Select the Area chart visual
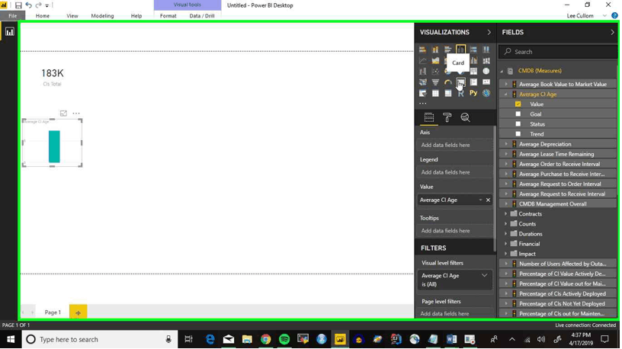Screen dimensions: 622x349 (x=435, y=61)
